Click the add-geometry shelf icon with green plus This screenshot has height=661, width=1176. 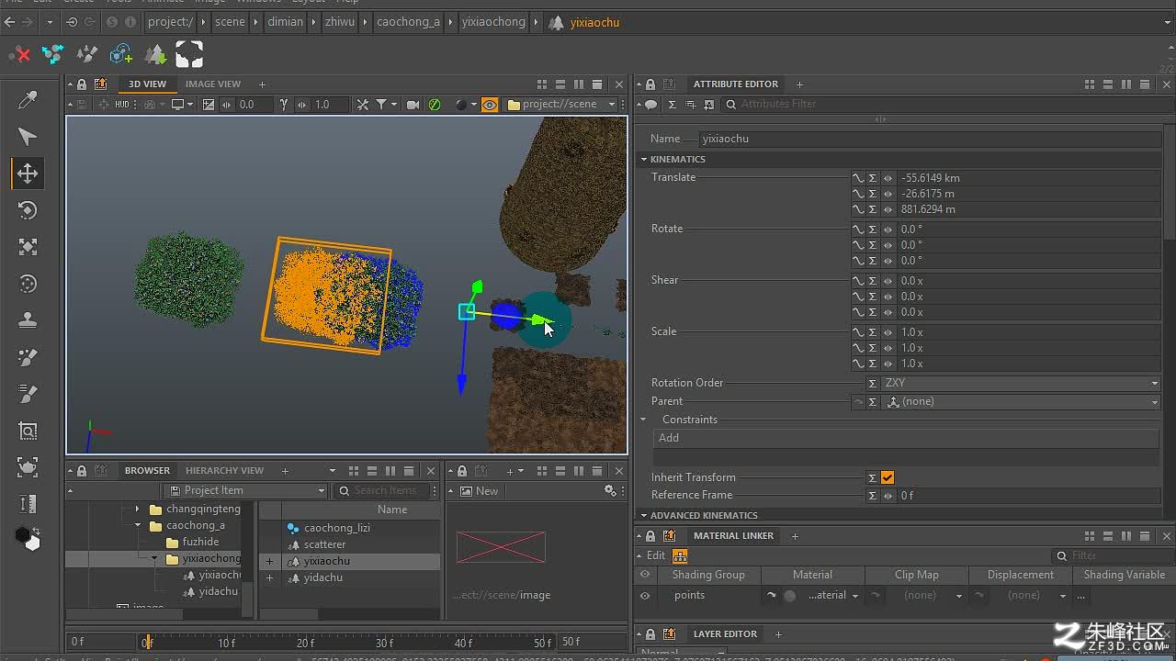tap(121, 55)
